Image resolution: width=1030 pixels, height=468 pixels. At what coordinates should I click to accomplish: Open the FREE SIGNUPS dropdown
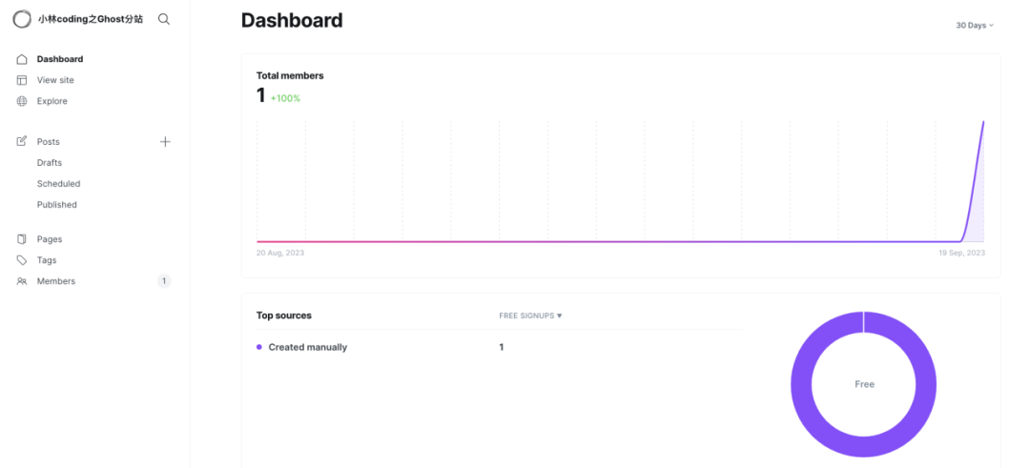click(x=531, y=315)
